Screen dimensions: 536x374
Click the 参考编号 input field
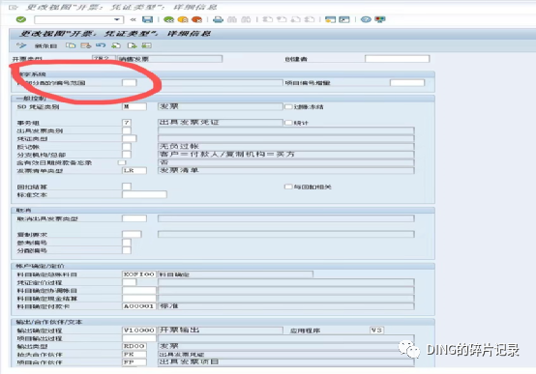127,243
